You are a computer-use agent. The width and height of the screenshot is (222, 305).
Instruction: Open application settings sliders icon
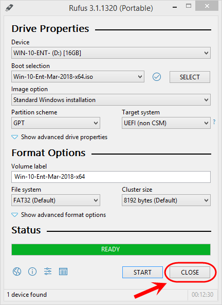[x=48, y=272]
